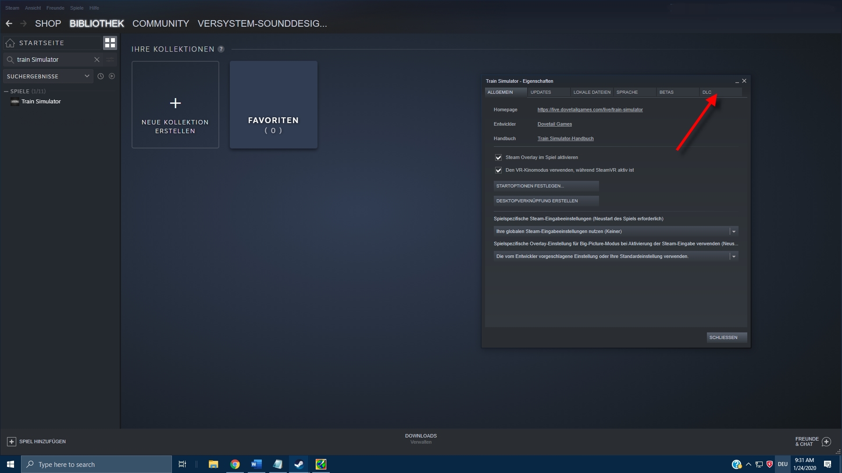Open SUCHERGEBNISSE dropdown
Screen dimensions: 842x473
pos(48,76)
